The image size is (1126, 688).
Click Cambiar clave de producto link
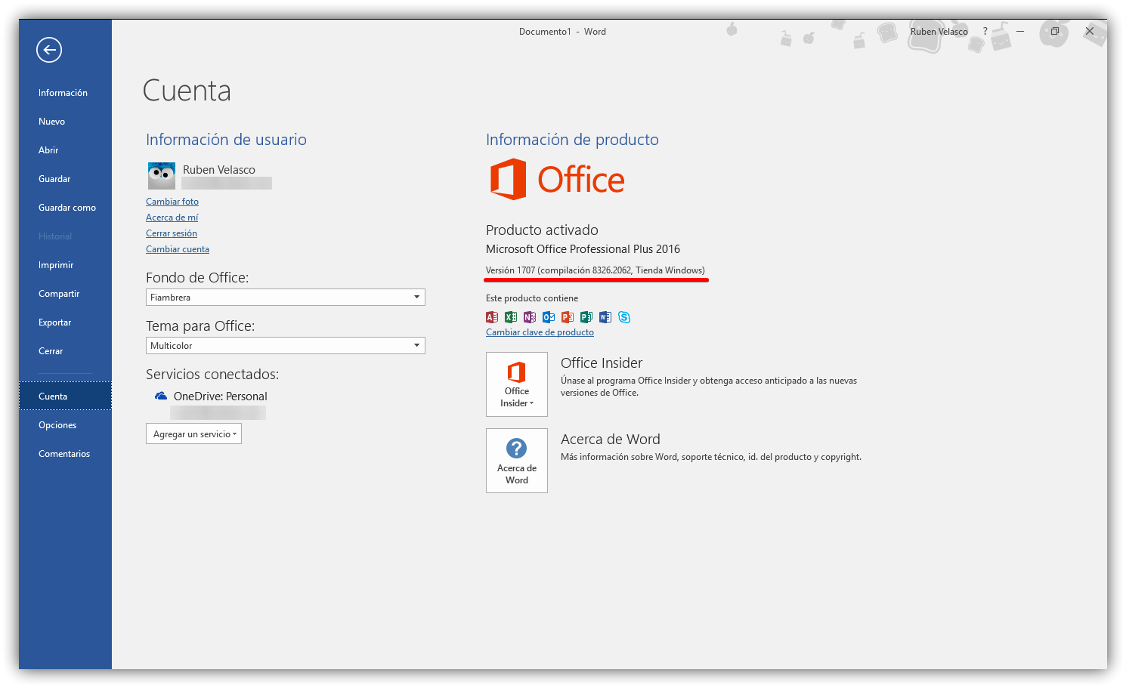tap(540, 332)
